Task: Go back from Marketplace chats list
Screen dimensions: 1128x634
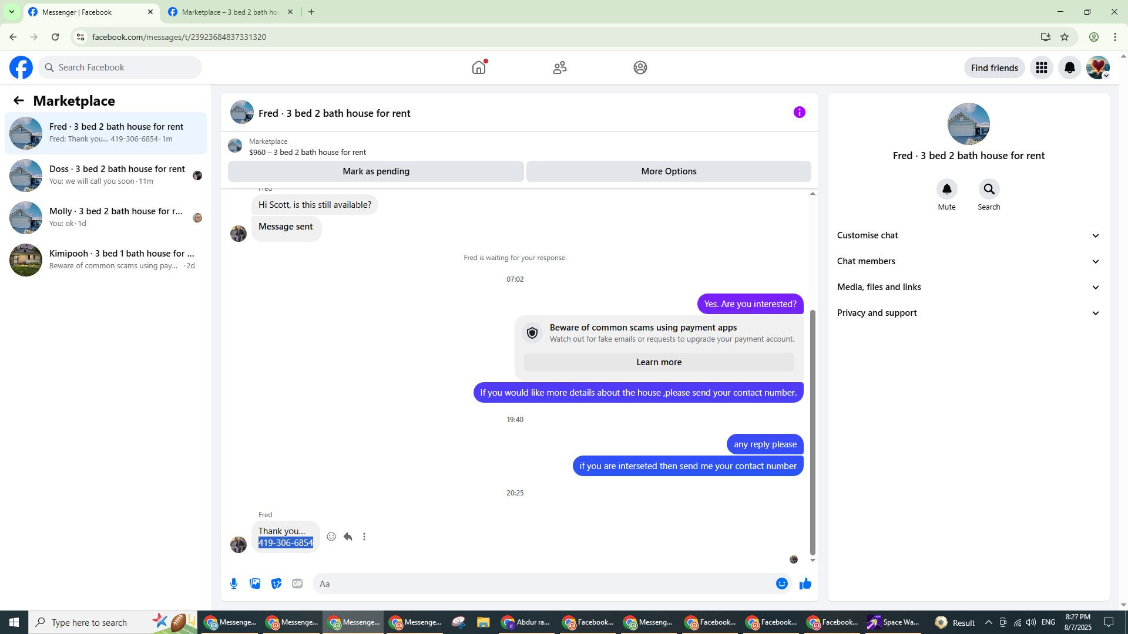Action: (19, 100)
